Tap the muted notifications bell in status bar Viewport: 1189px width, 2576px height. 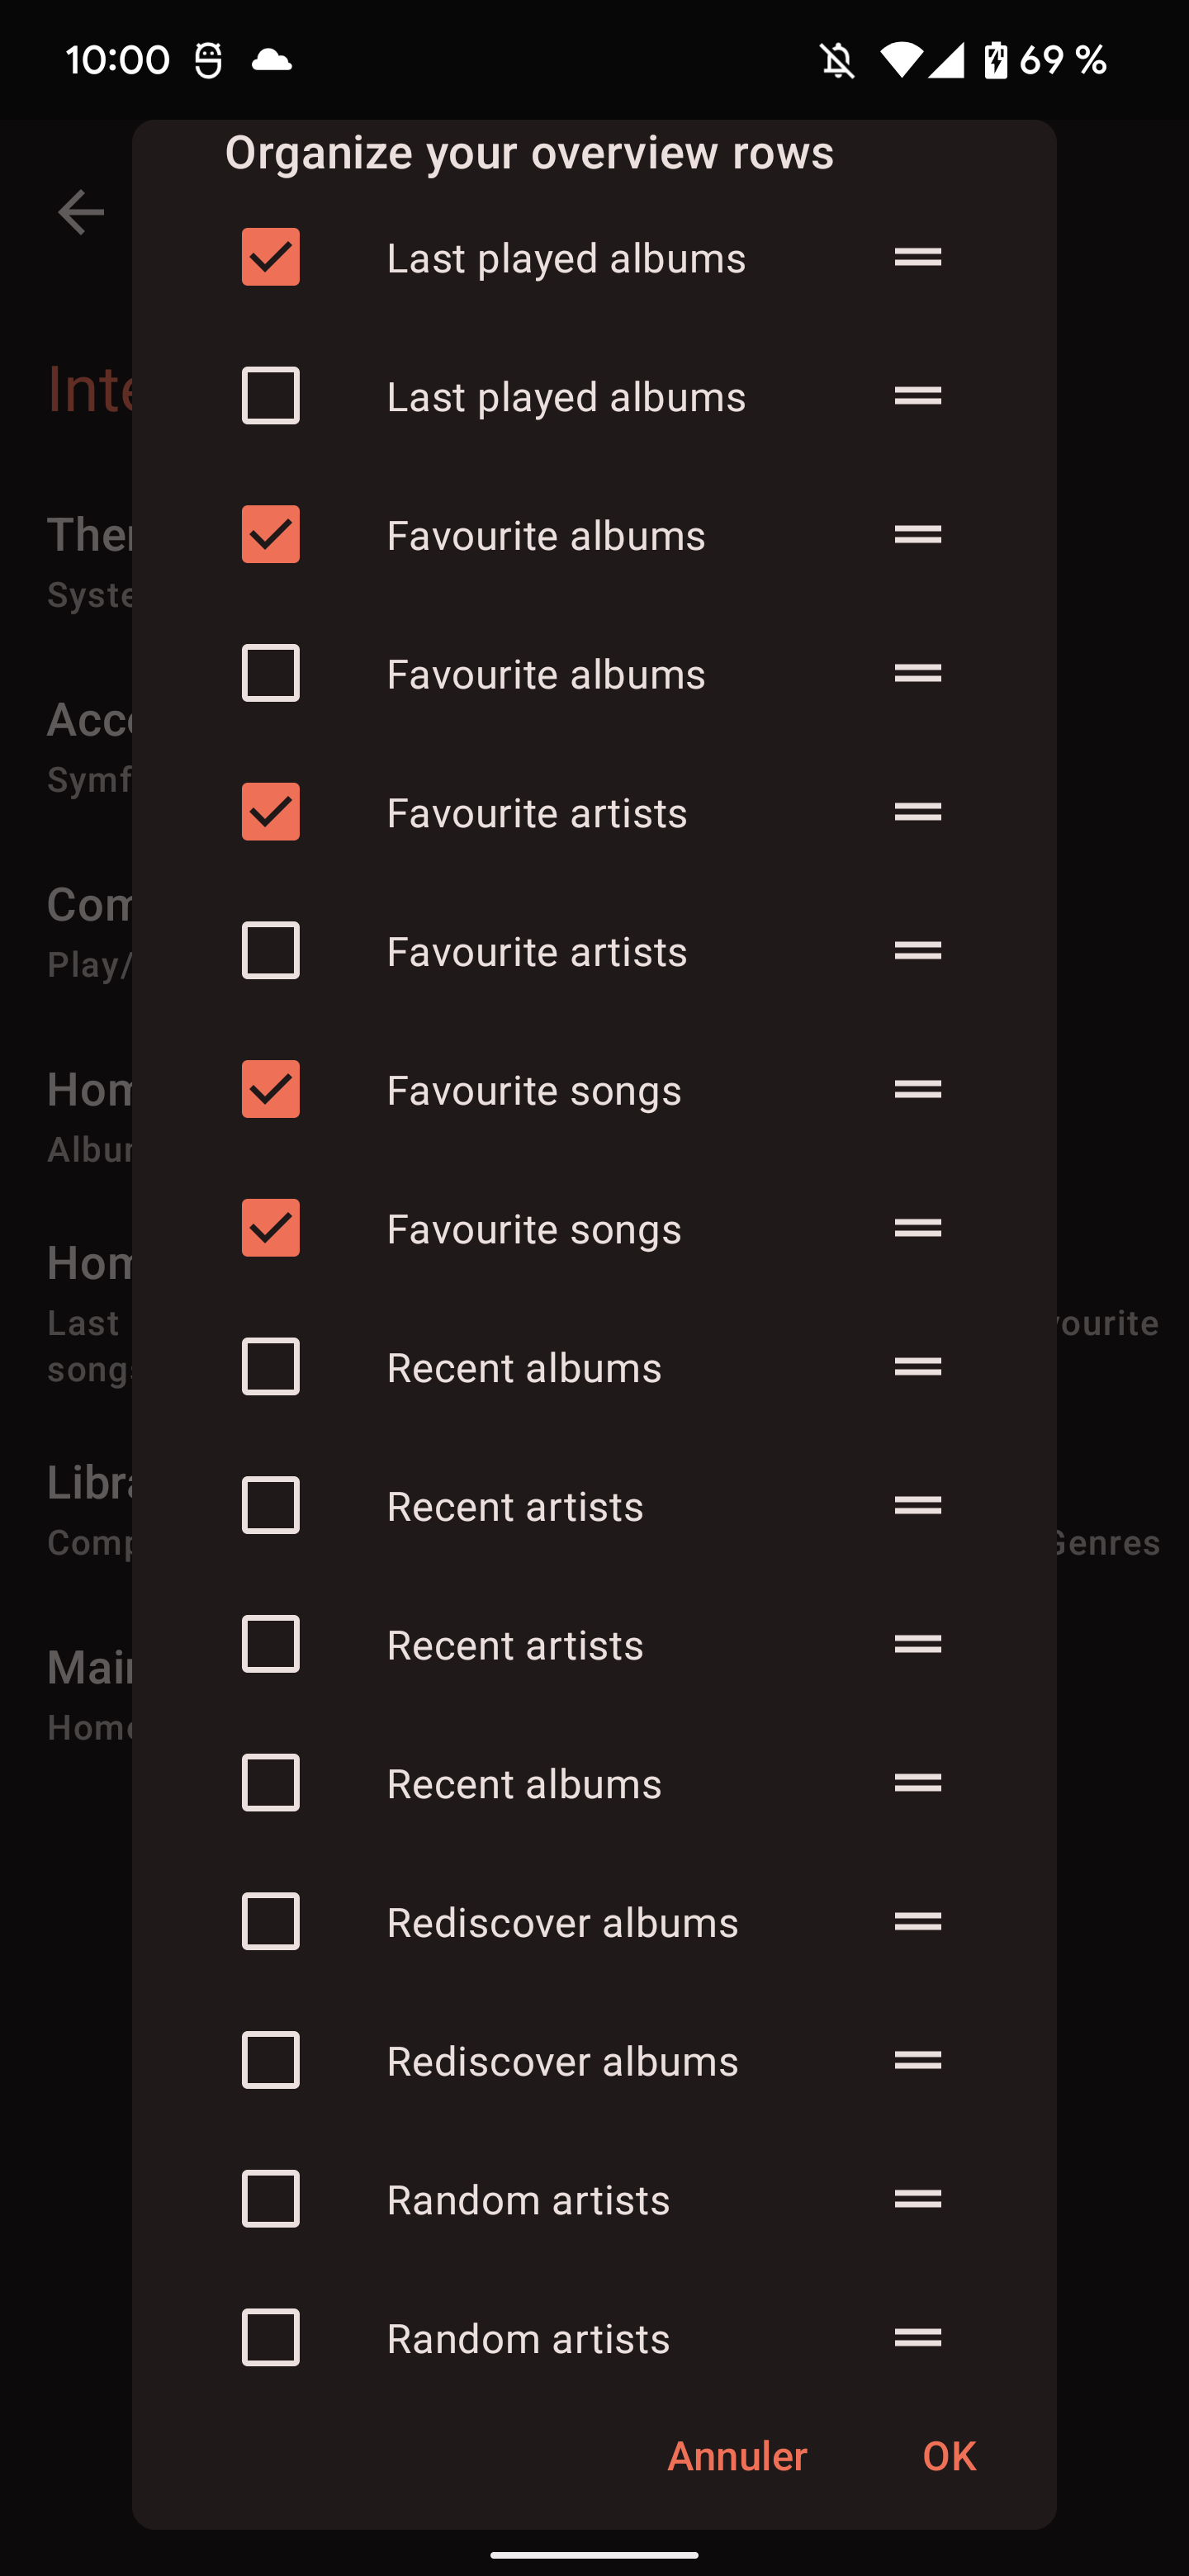point(837,61)
